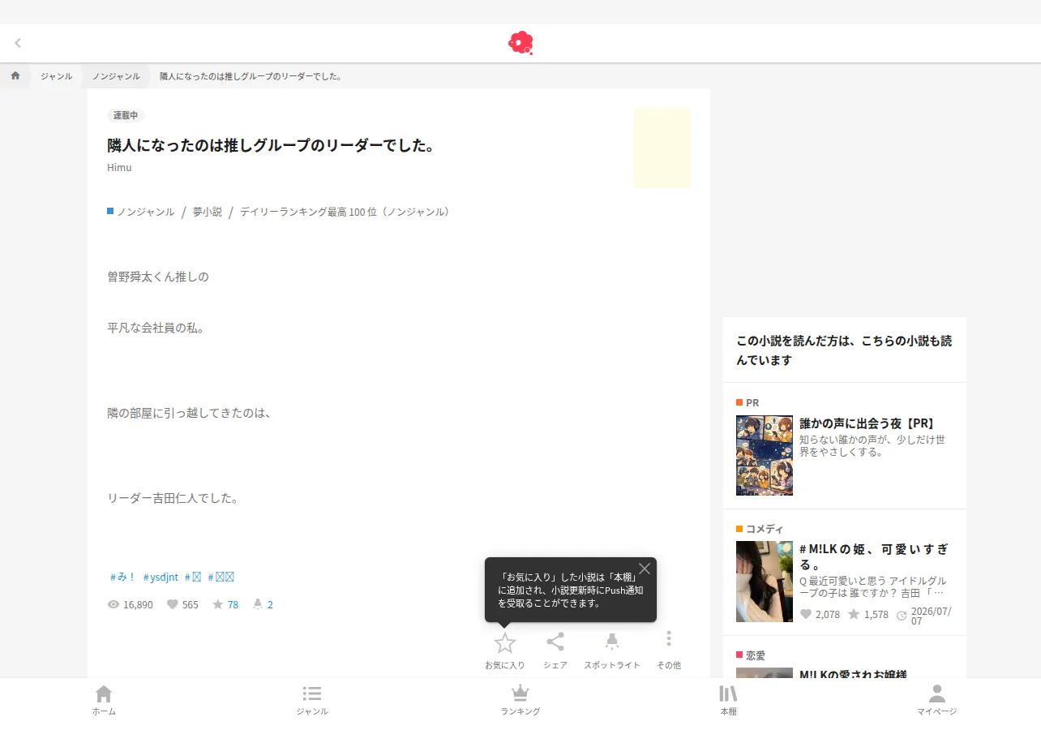The width and height of the screenshot is (1041, 730).
Task: Open the ランキング crown tab
Action: pos(520,701)
